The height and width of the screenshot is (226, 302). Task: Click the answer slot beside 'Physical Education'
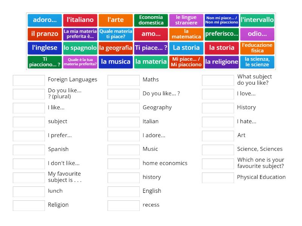[x=218, y=178]
